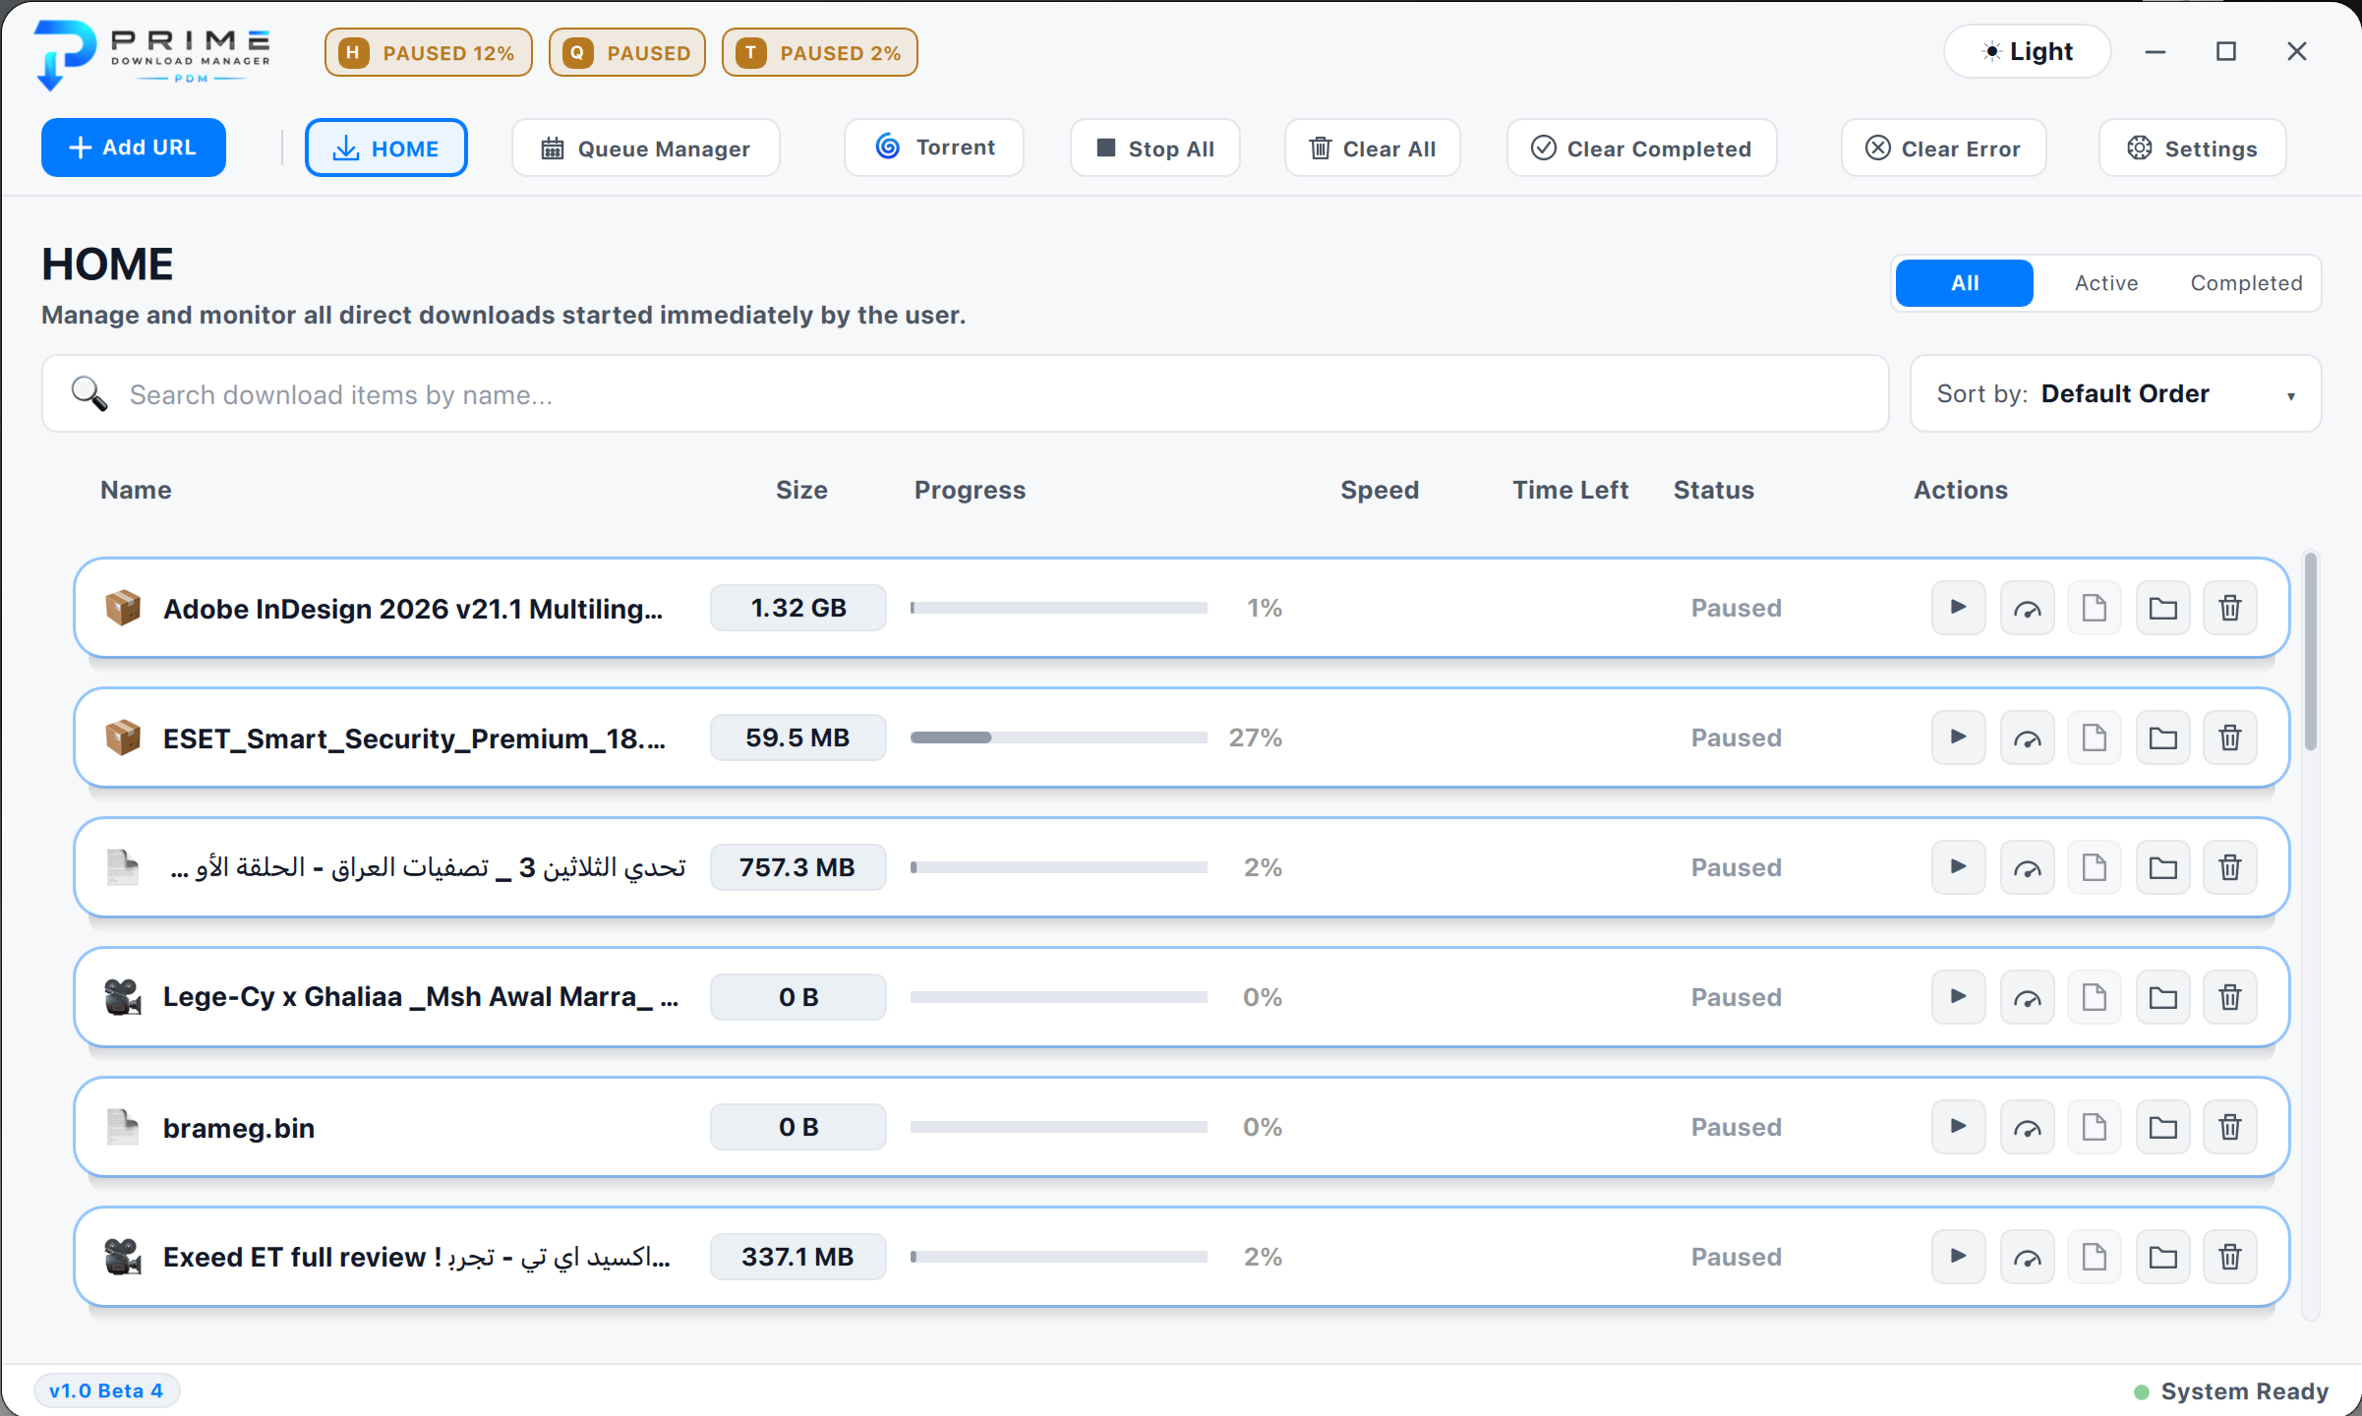Open folder for ESET Smart Security download

point(2162,737)
